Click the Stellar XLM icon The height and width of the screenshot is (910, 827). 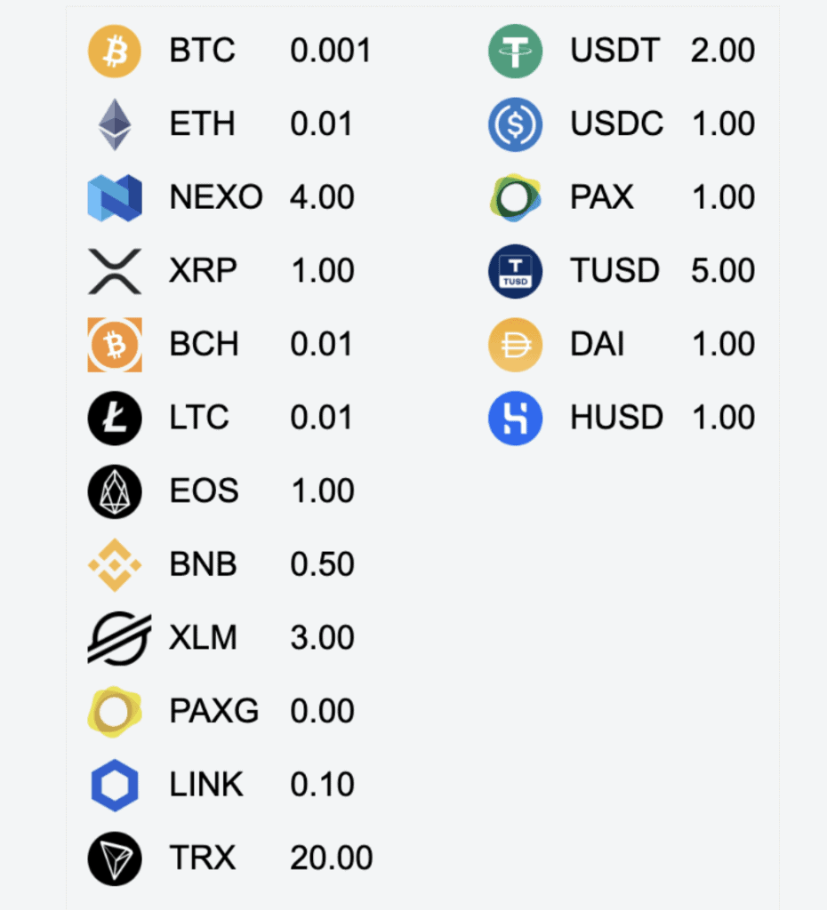[x=119, y=638]
